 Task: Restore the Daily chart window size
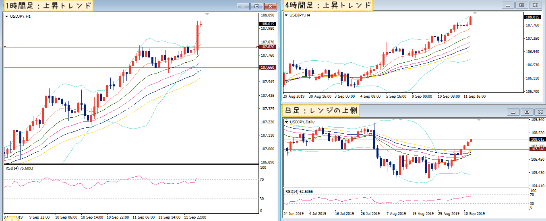(526, 112)
